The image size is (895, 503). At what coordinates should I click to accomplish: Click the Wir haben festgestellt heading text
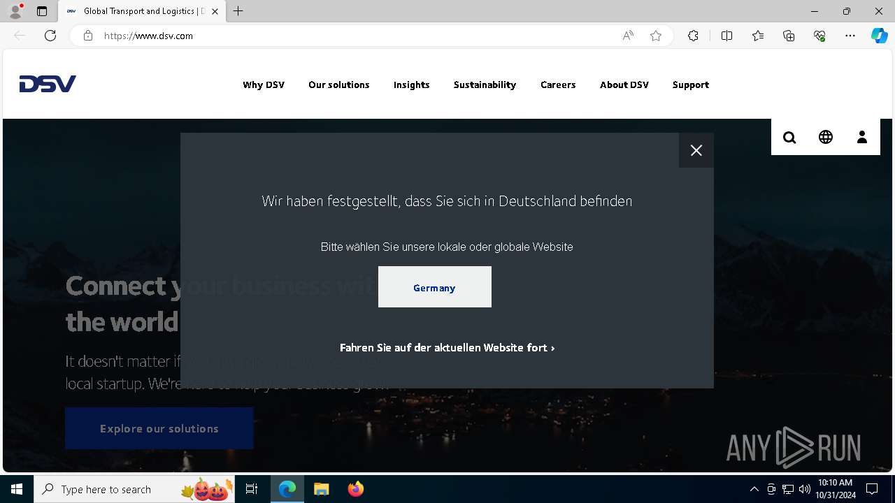pyautogui.click(x=447, y=201)
